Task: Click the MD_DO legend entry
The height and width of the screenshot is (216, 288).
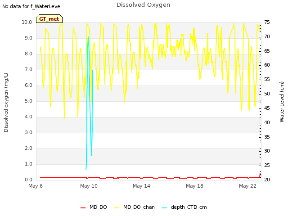Action: [94, 207]
